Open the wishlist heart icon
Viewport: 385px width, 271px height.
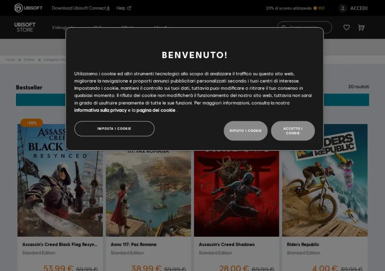pyautogui.click(x=346, y=28)
